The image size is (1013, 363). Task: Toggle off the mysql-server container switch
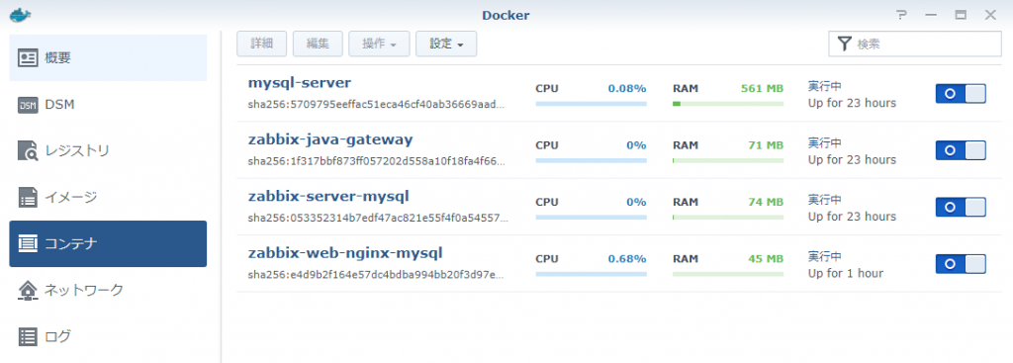point(961,94)
